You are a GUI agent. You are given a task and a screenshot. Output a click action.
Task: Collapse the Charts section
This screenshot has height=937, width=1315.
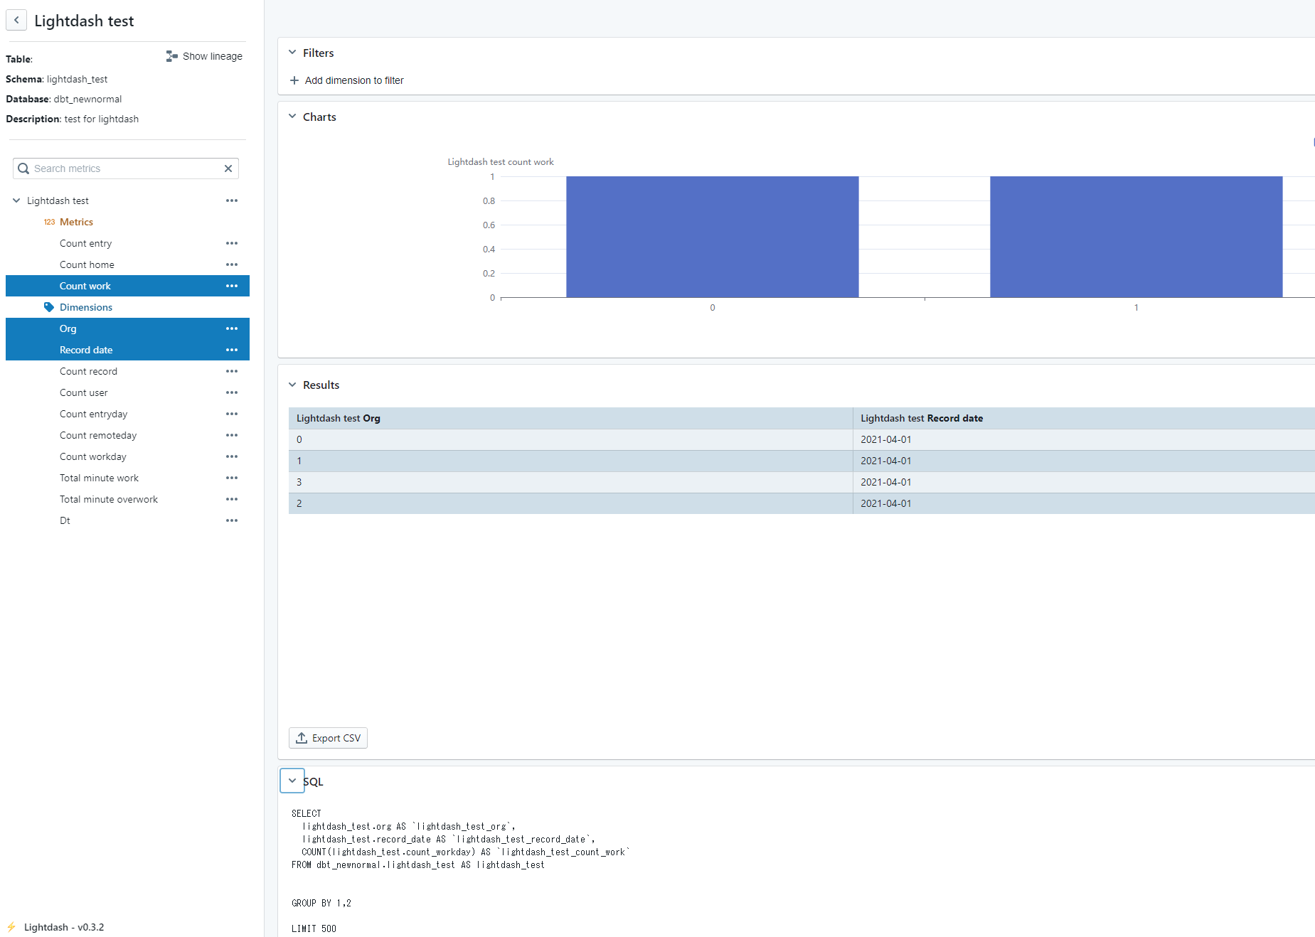pyautogui.click(x=292, y=117)
